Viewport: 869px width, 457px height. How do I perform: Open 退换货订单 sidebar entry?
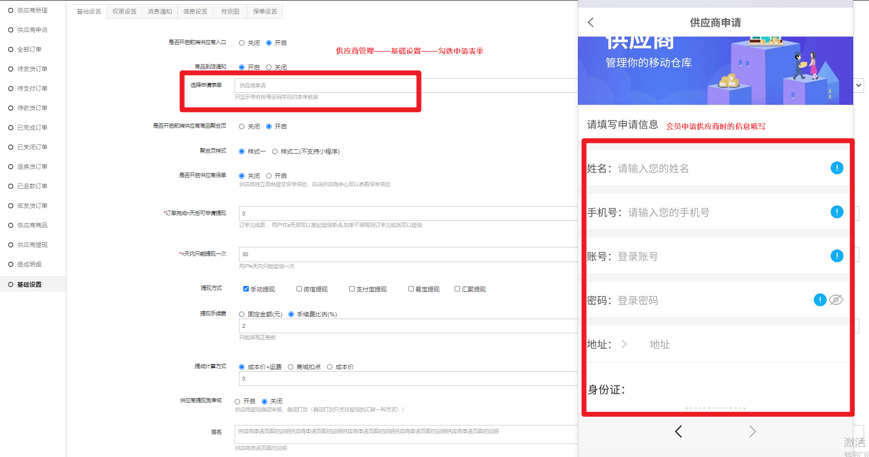coord(32,167)
